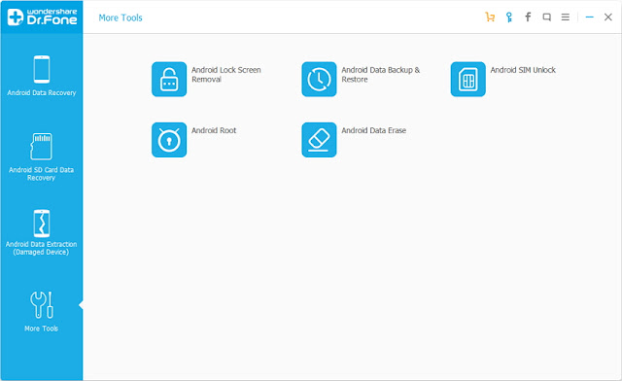Click the "Android SD Card Data Recovery" label

41,174
